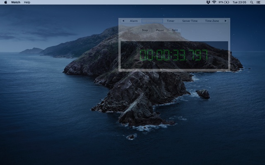265x165 pixels.
Task: Record a Split time
Action: [x=175, y=30]
